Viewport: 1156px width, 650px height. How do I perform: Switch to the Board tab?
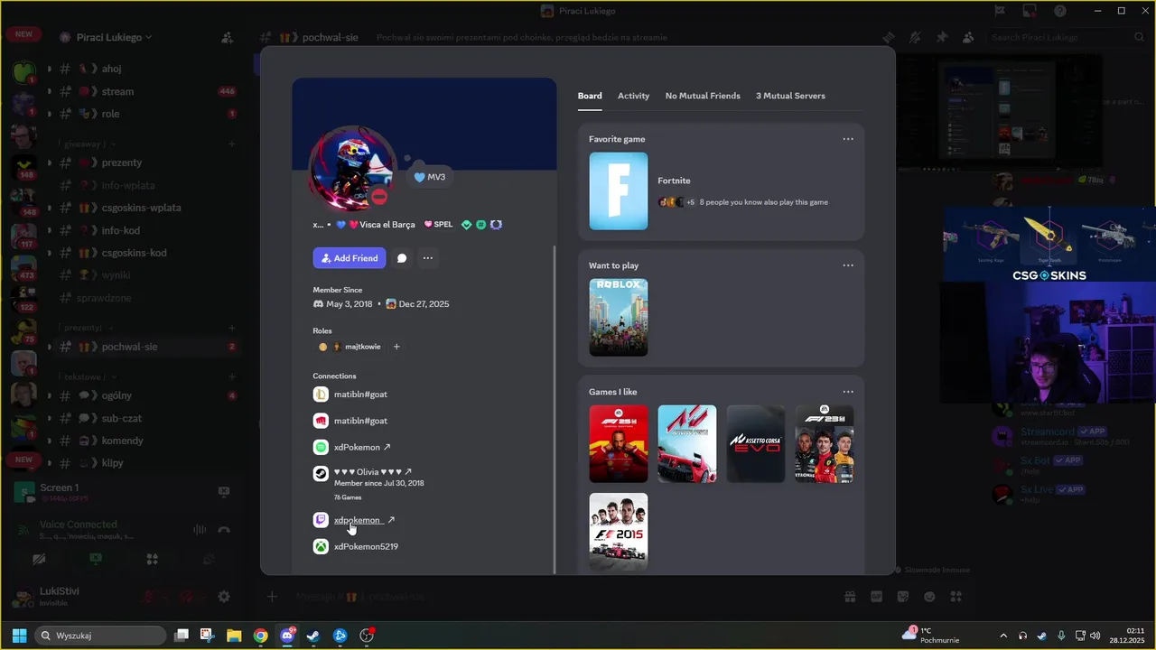(x=590, y=96)
